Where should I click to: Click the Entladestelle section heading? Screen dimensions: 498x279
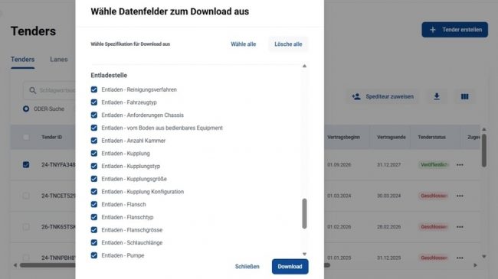109,75
